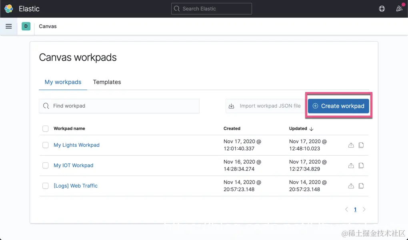Viewport: 408px width, 240px height.
Task: Click created date Nov 16, 2020 @ 14:28:34.274
Action: point(242,165)
